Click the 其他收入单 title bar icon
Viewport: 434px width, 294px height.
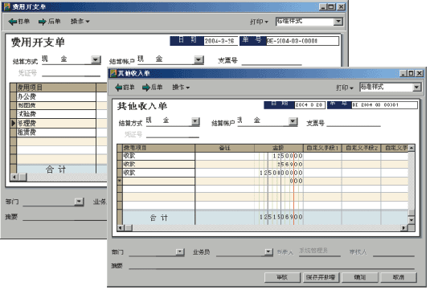[113, 73]
